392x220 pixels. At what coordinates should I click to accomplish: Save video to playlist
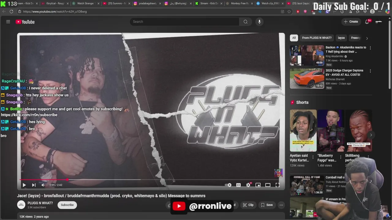pyautogui.click(x=266, y=205)
